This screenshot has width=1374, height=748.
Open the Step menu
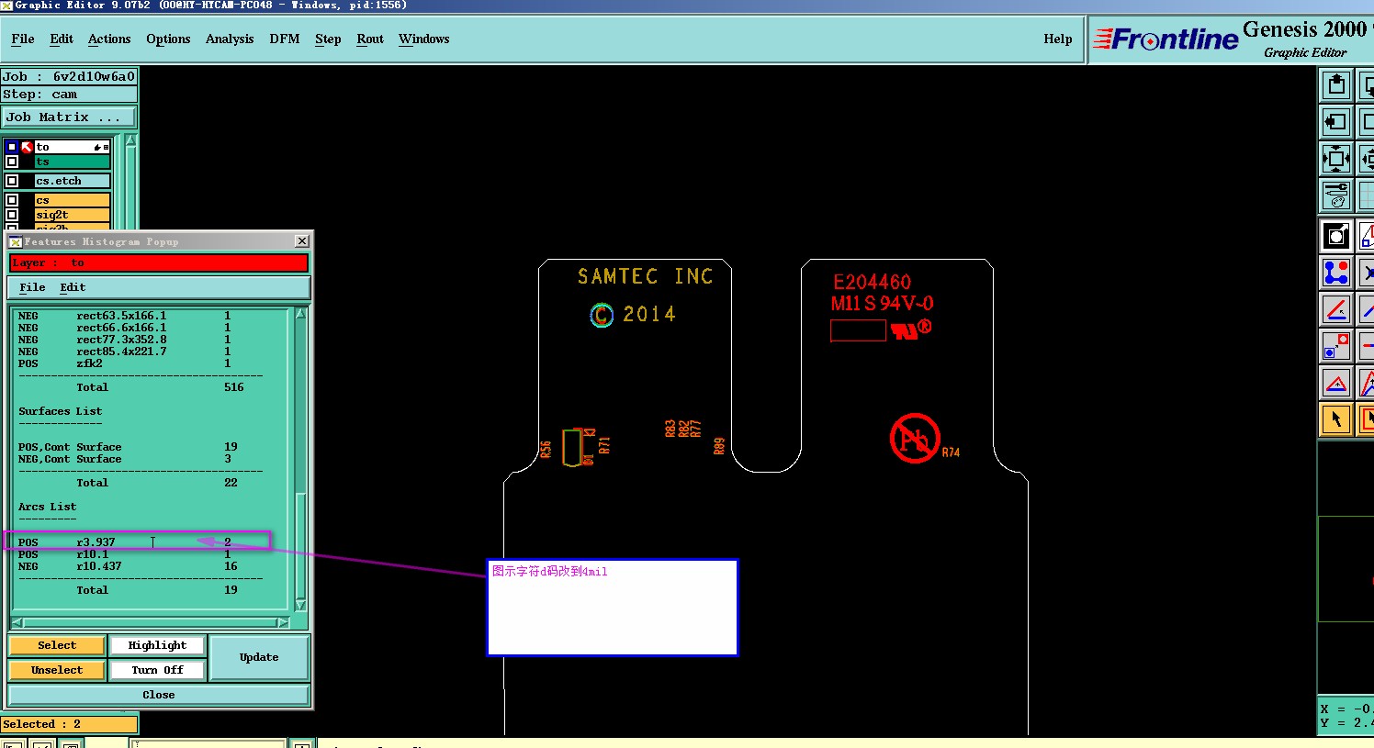[x=328, y=39]
